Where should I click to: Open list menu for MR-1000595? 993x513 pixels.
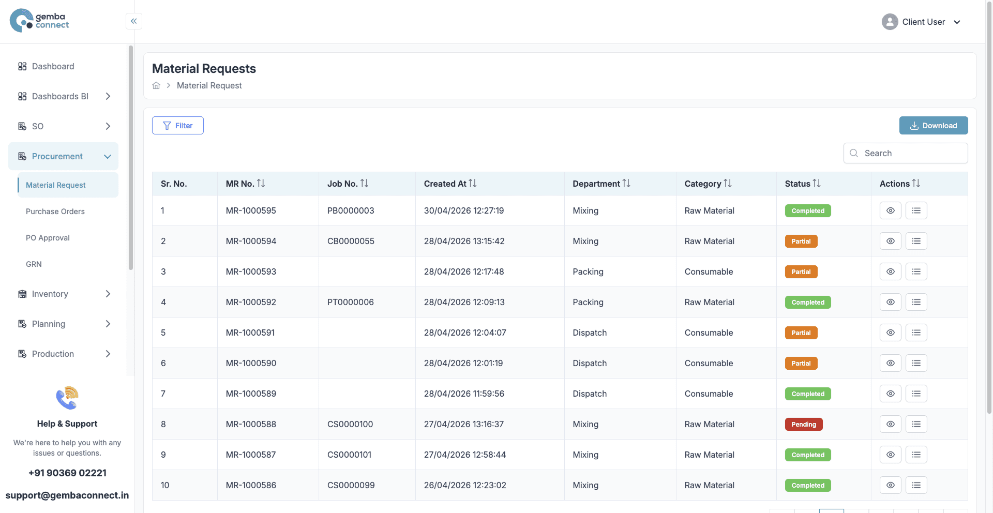[916, 210]
